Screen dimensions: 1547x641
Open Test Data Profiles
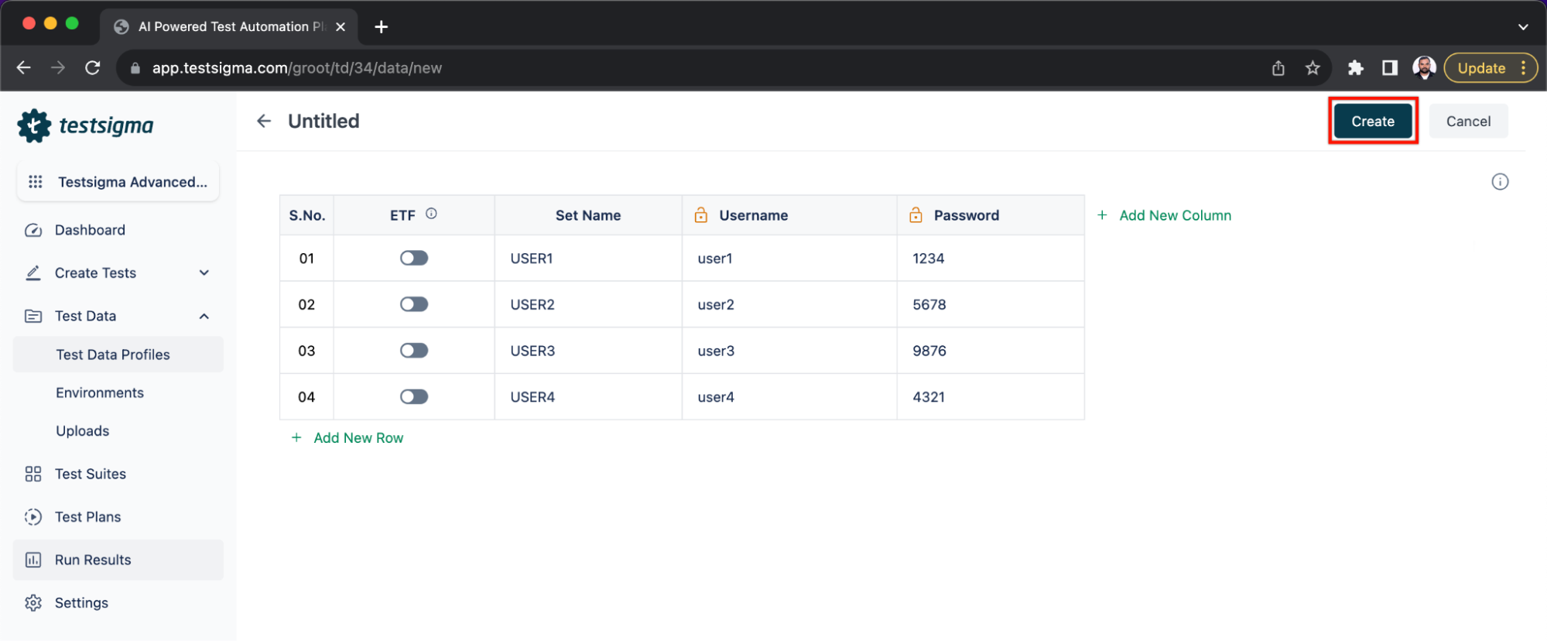(118, 355)
